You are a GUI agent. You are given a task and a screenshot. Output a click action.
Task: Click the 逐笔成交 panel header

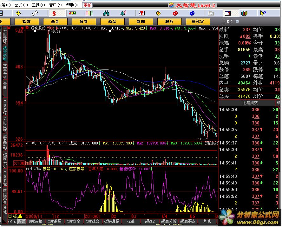point(250,103)
